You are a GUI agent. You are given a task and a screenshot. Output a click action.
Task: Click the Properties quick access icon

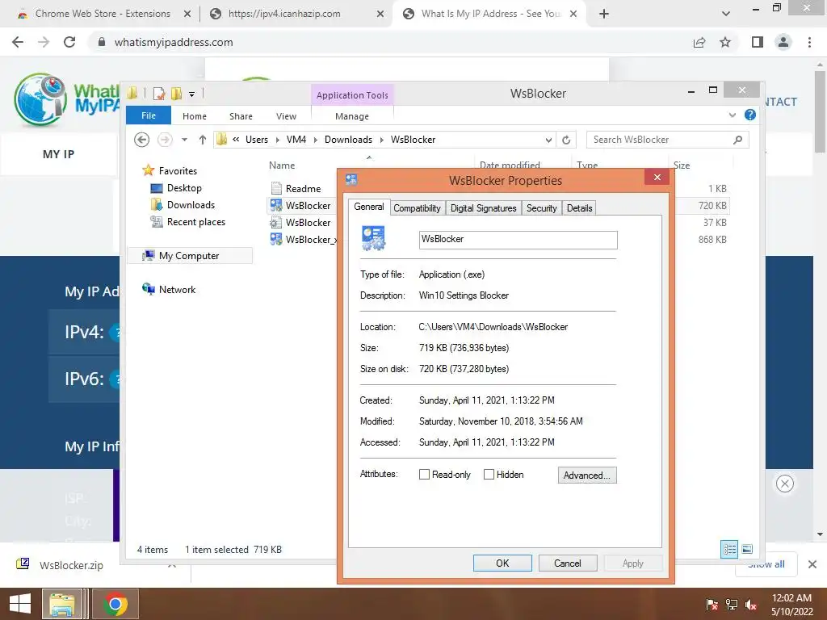pyautogui.click(x=159, y=94)
